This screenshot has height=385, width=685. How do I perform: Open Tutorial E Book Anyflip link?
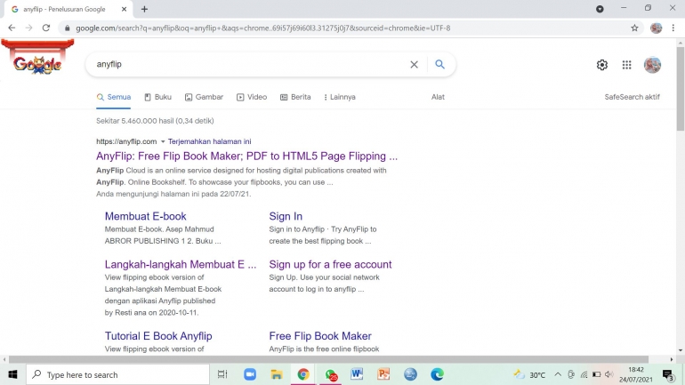pos(158,336)
